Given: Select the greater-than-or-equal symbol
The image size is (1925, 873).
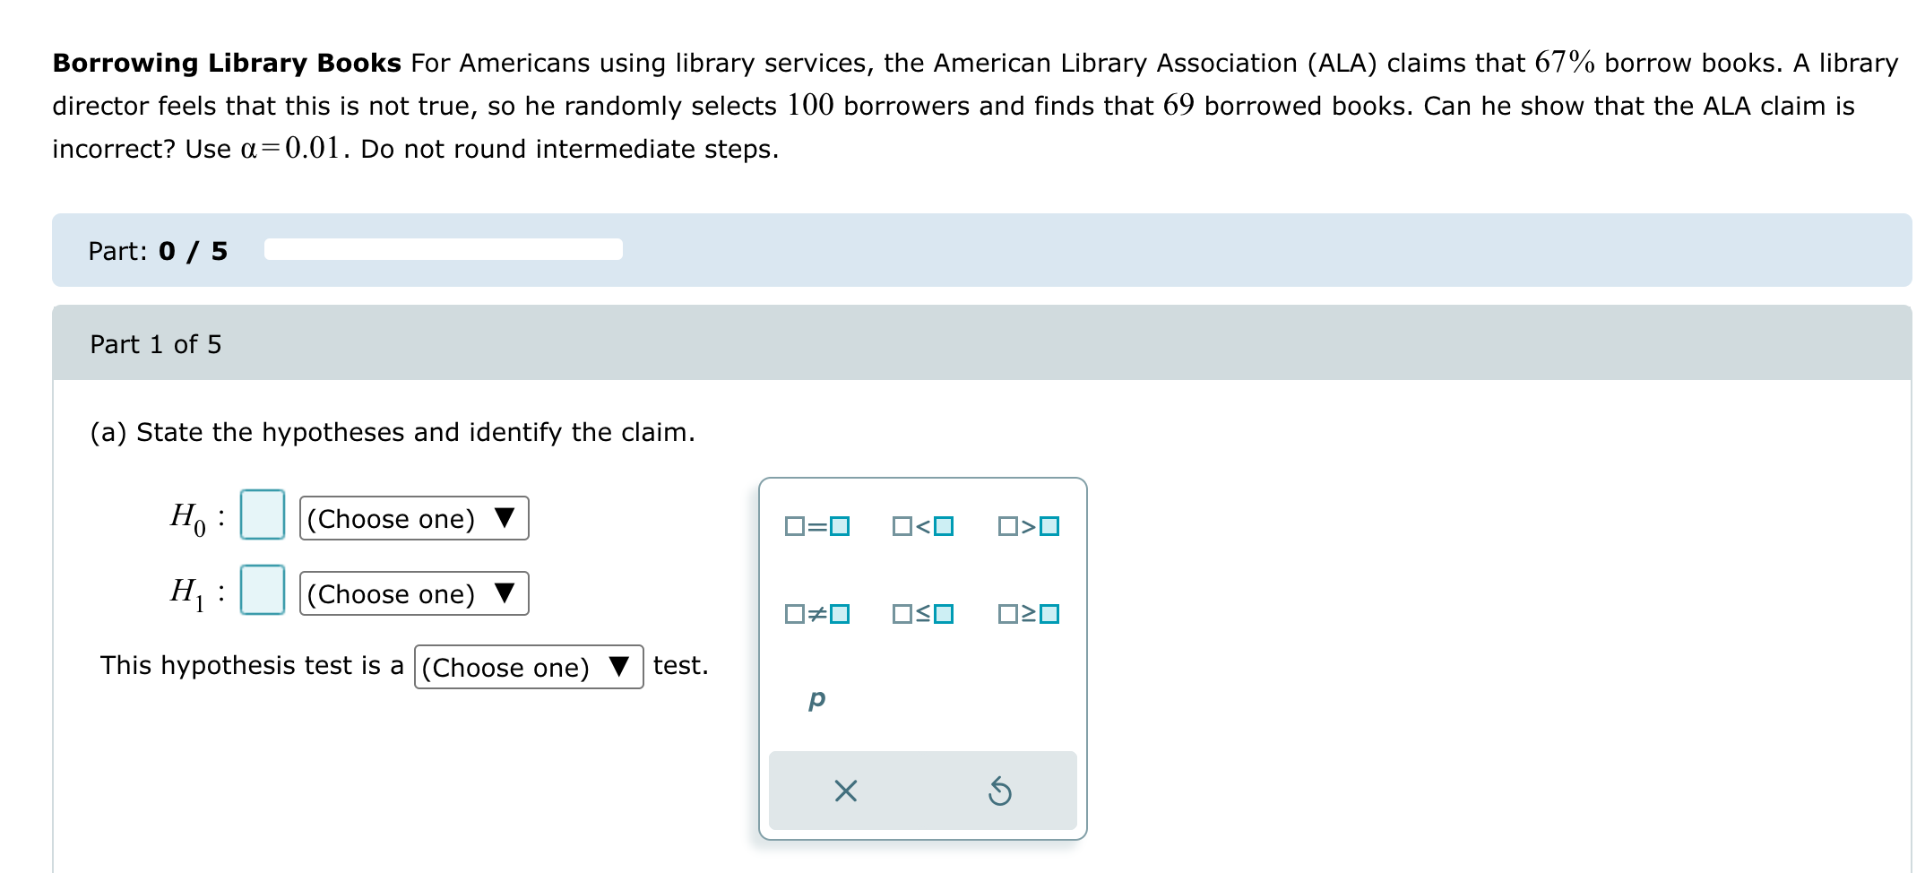Looking at the screenshot, I should 1029,615.
